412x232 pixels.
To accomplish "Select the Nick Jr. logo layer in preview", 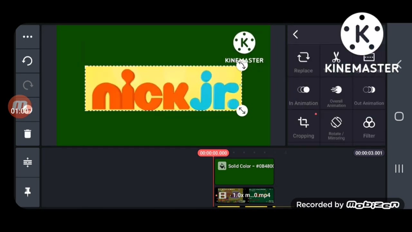I will click(x=163, y=89).
